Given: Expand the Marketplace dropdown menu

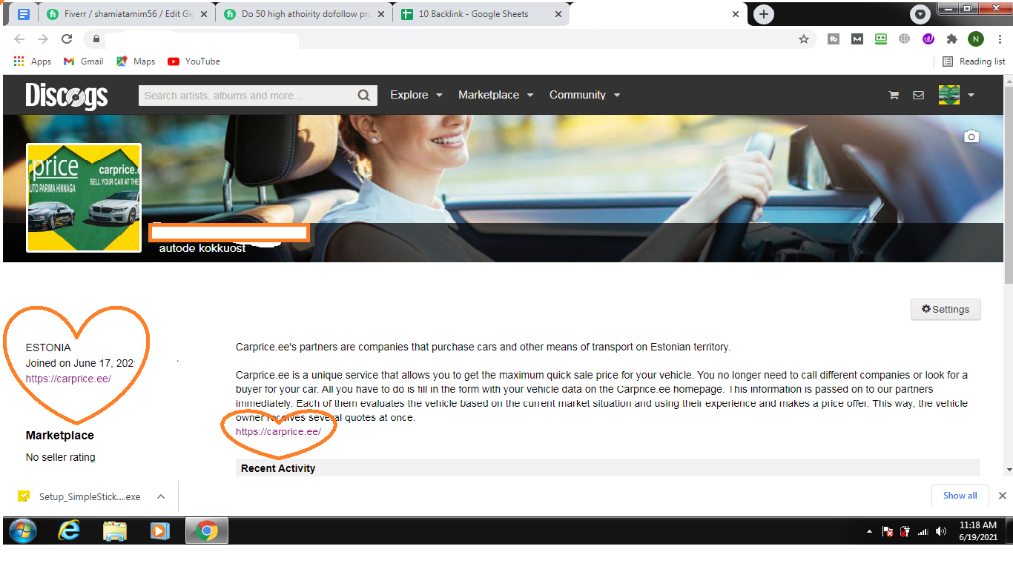Looking at the screenshot, I should pyautogui.click(x=495, y=95).
